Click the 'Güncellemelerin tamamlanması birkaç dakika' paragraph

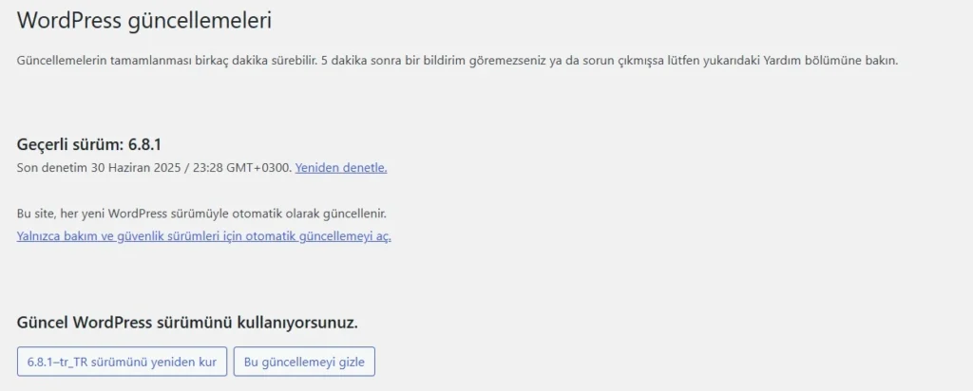457,62
